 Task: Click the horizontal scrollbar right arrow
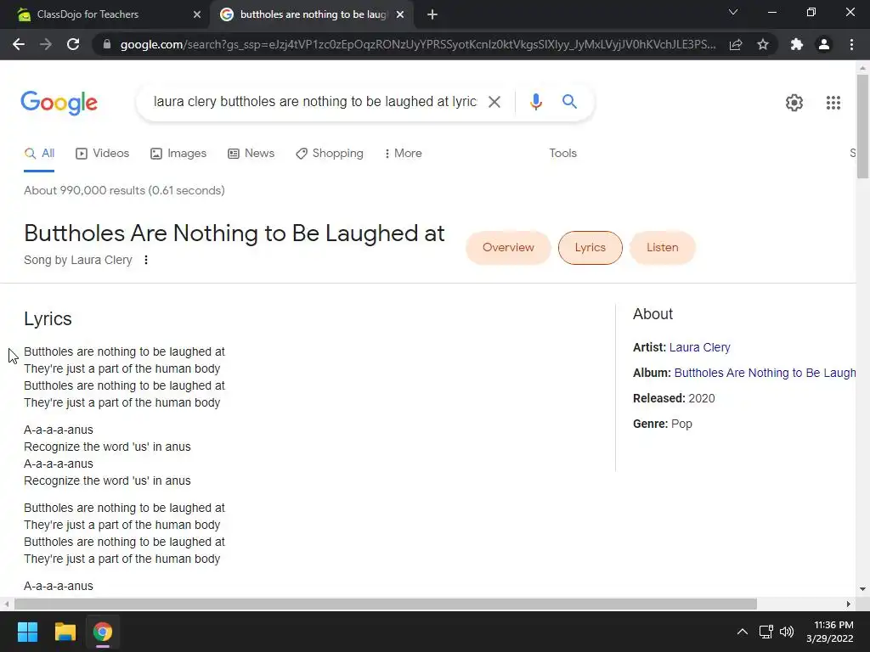pos(849,604)
